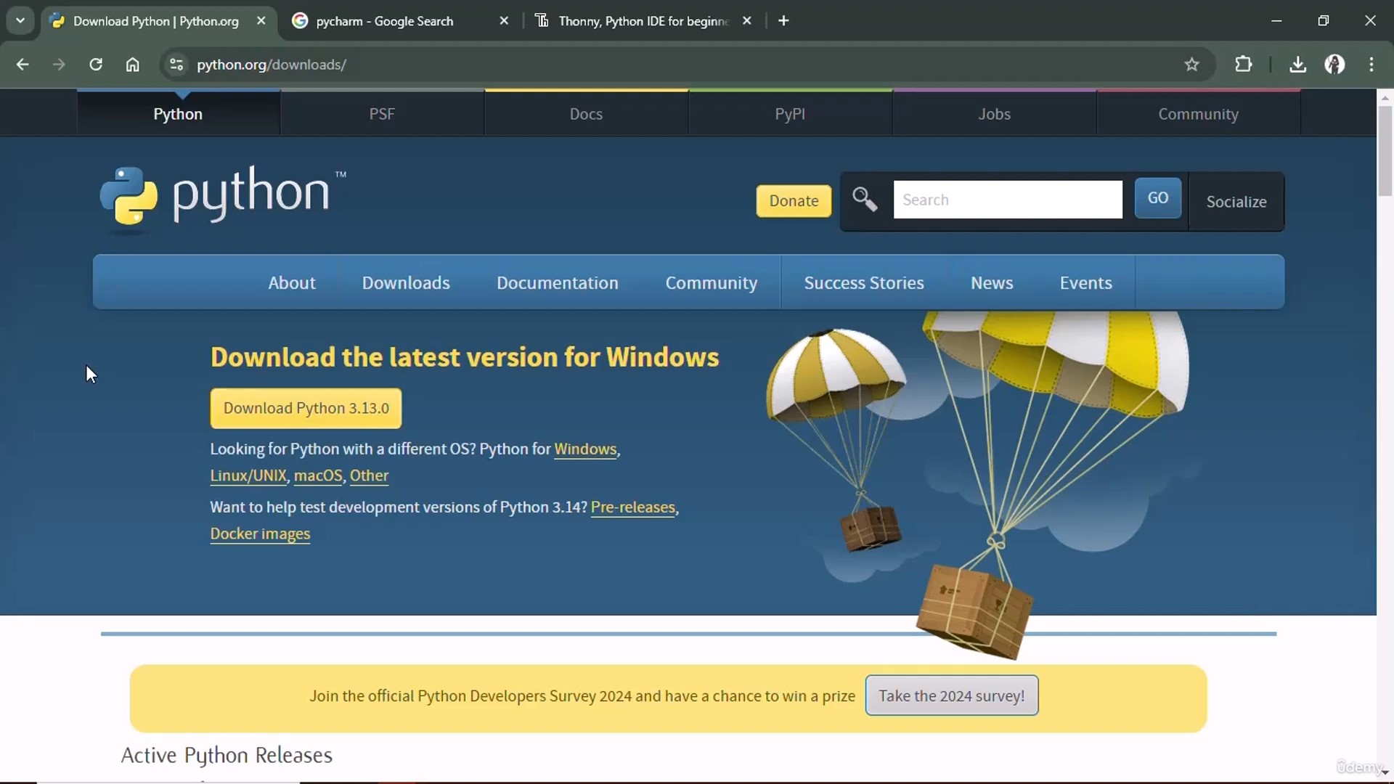The image size is (1394, 784).
Task: Open the Jobs top-bar tab
Action: (x=994, y=114)
